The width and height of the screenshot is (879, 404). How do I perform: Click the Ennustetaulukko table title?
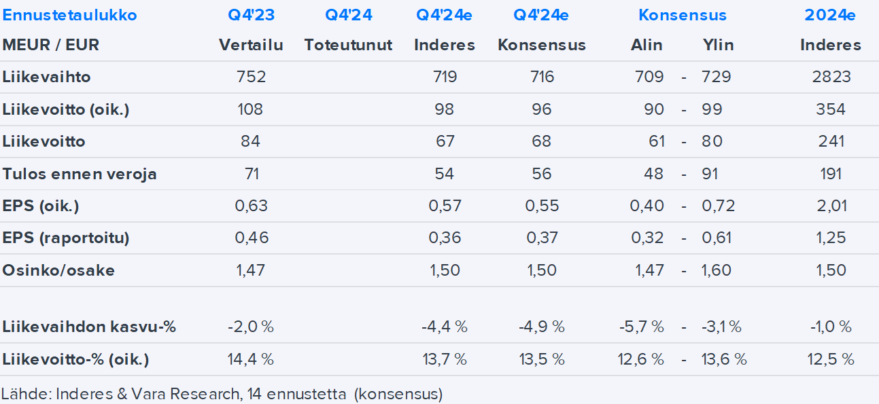point(69,15)
